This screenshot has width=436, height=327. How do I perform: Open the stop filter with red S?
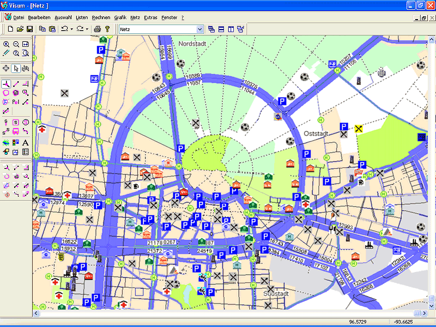(x=6, y=194)
